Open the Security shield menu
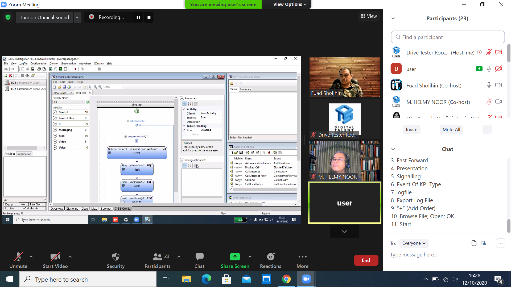511x287 pixels. coord(116,257)
